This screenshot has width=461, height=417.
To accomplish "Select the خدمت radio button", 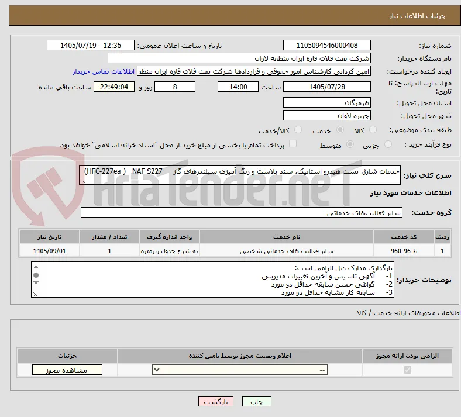I will click(x=340, y=130).
